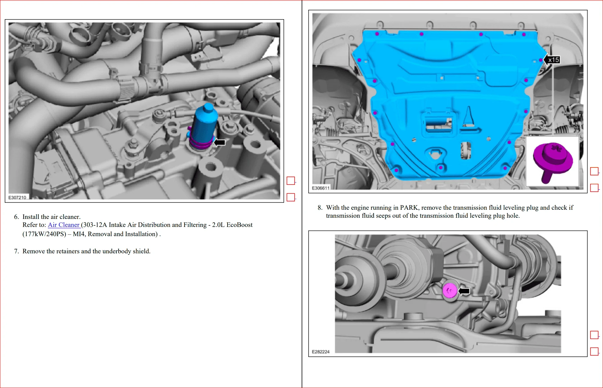Select the figure label "E282224"

(321, 352)
